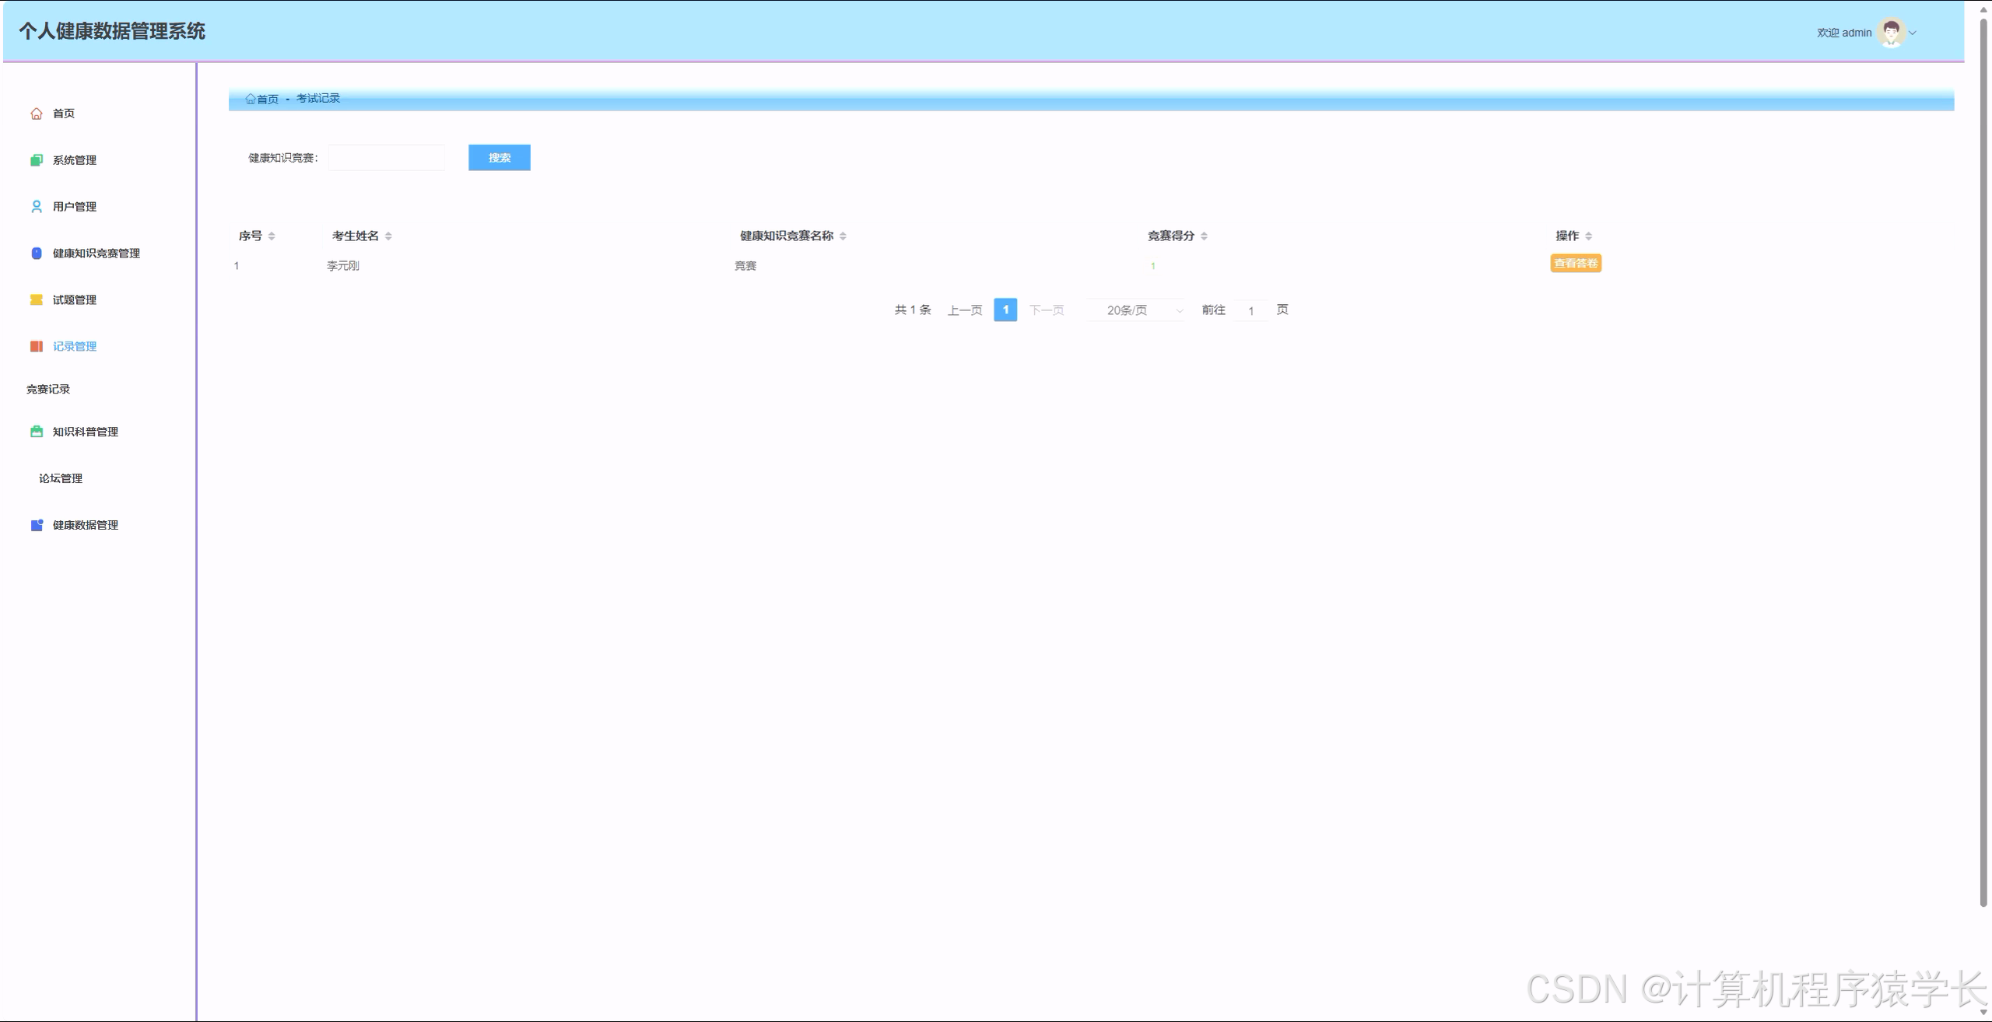This screenshot has height=1022, width=1992.
Task: Click the user management person icon
Action: point(37,207)
